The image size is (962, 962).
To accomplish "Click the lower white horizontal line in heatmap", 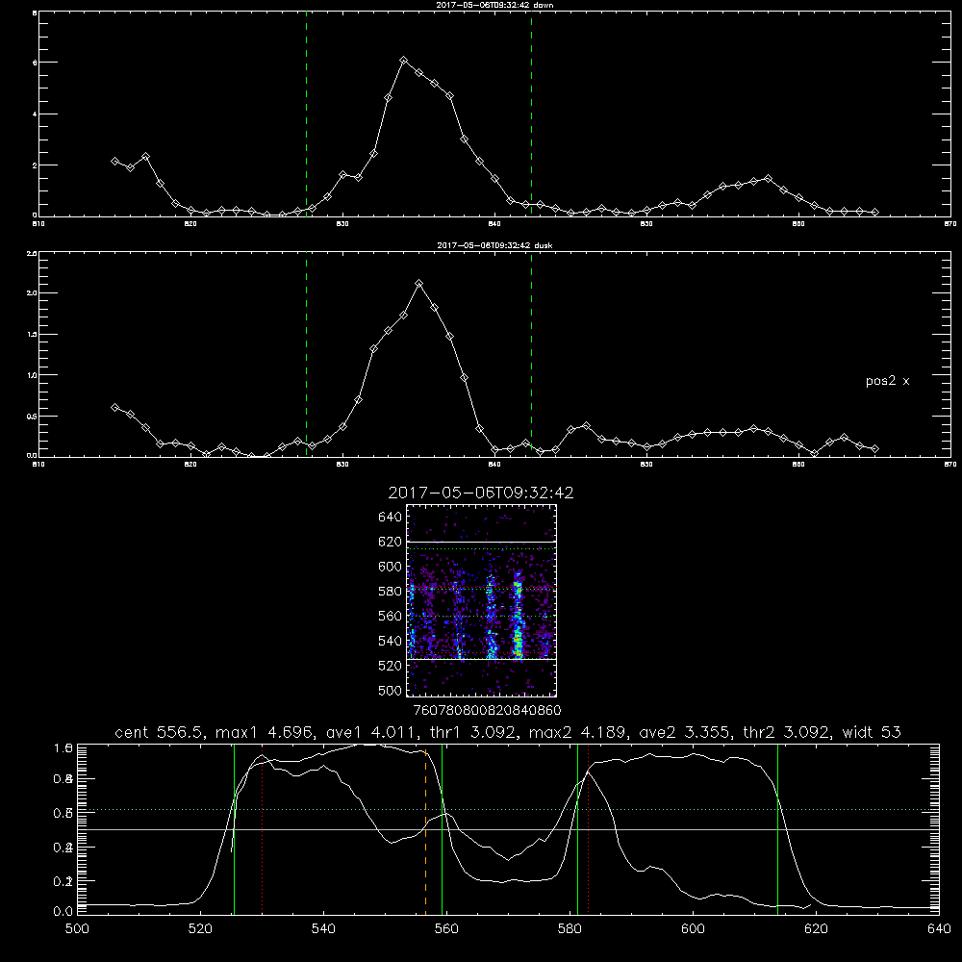I will click(x=482, y=659).
